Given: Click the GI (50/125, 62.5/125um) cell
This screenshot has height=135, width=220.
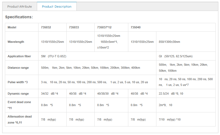Looking at the screenshot, I should point(186,56).
